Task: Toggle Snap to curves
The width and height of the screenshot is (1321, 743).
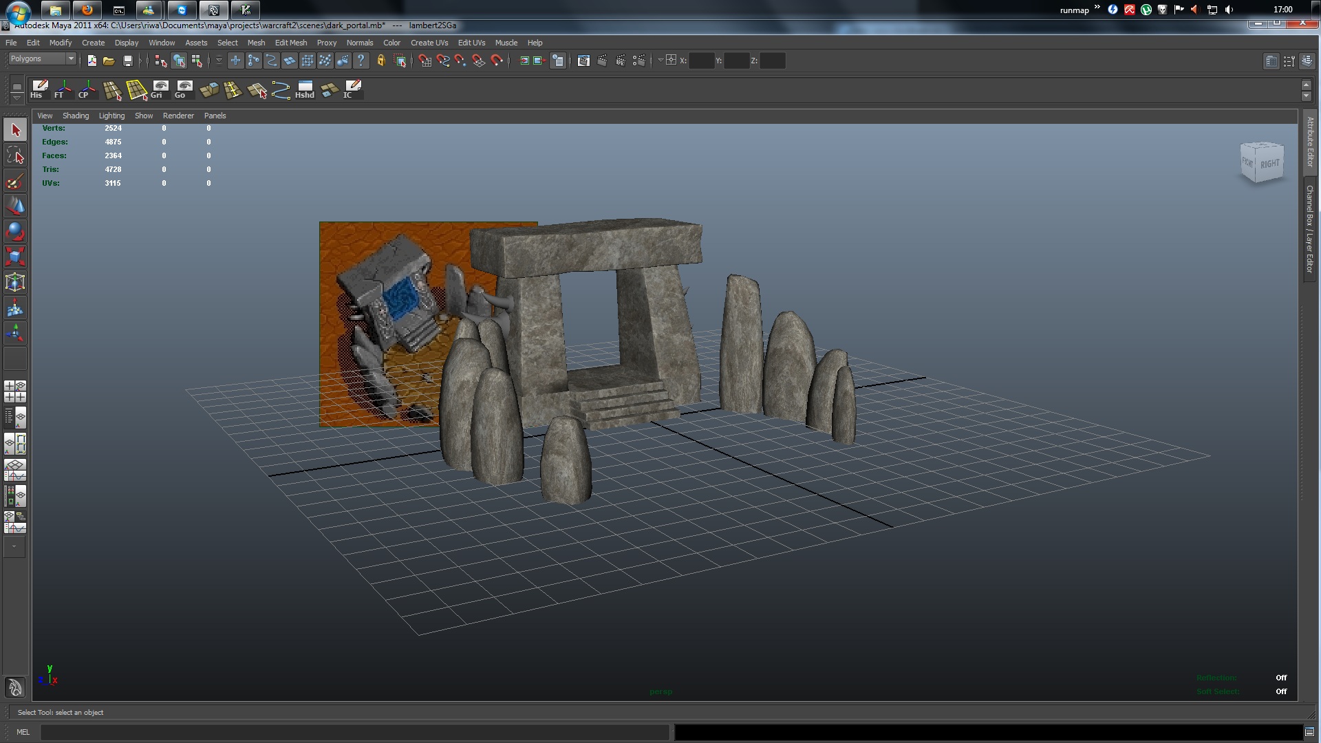Action: [443, 61]
